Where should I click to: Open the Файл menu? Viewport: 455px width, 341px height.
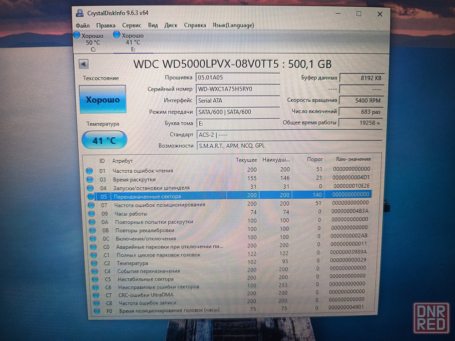(83, 25)
